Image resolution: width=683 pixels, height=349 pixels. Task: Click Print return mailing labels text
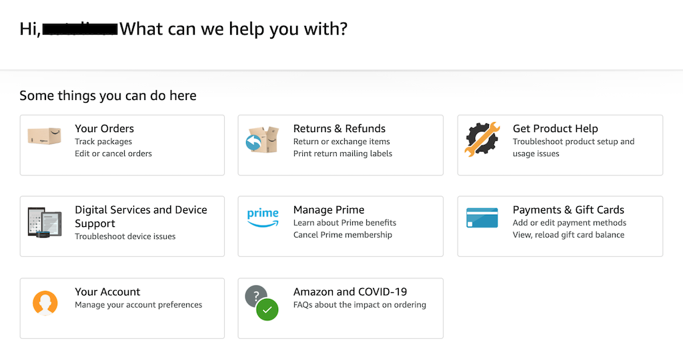pyautogui.click(x=343, y=153)
